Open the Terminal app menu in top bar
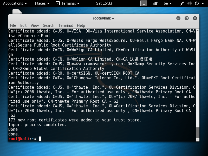Viewport: 208px width, 156px height. click(x=67, y=3)
